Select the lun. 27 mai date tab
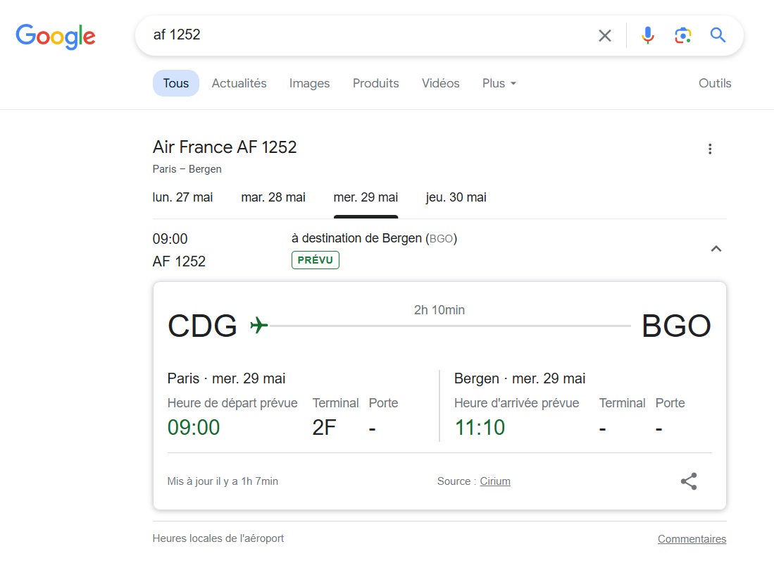 [182, 197]
